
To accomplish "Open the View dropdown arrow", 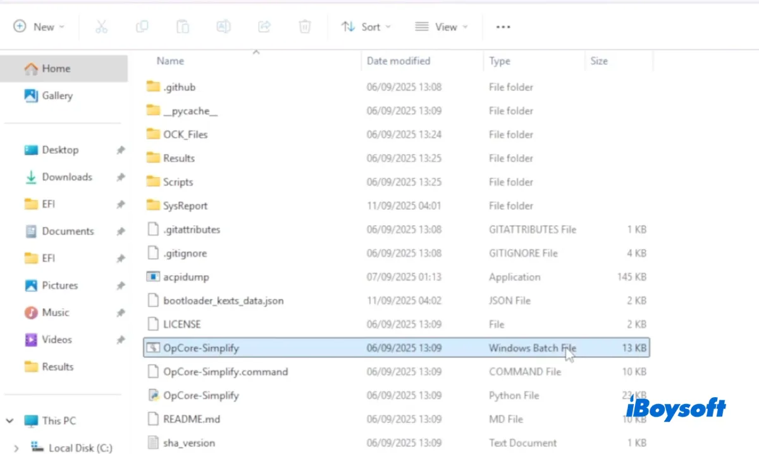I will [x=466, y=27].
